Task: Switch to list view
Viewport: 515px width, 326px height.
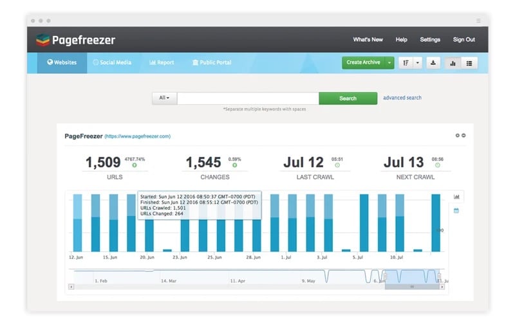Action: (469, 63)
